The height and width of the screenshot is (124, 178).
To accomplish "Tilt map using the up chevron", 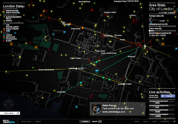I will (x=9, y=98).
